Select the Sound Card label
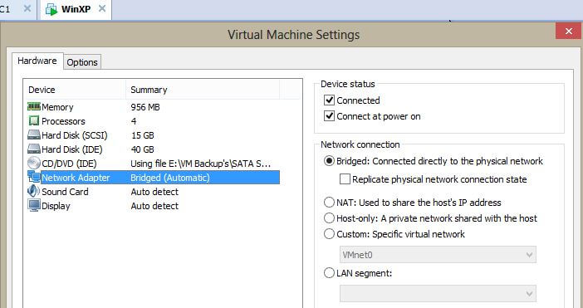 point(65,192)
